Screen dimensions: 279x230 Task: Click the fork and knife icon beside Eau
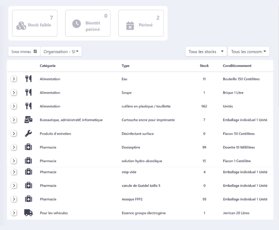point(28,79)
